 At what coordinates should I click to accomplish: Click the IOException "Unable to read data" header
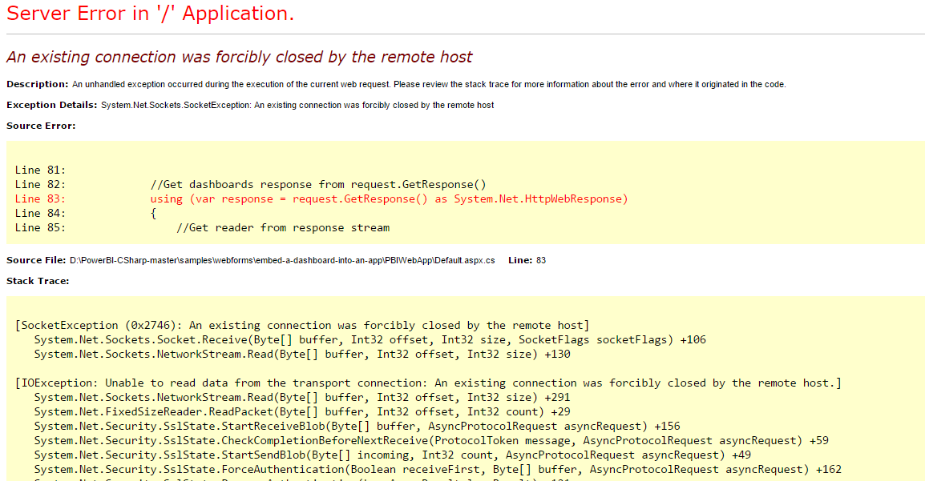click(428, 383)
